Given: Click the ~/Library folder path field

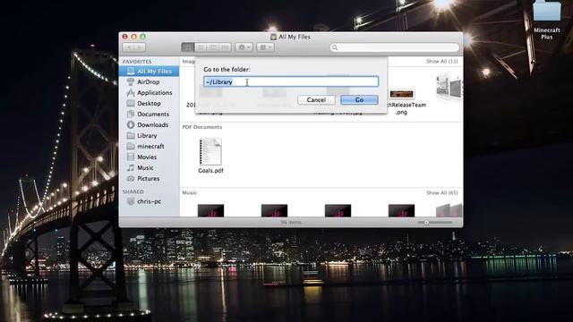Looking at the screenshot, I should 291,81.
